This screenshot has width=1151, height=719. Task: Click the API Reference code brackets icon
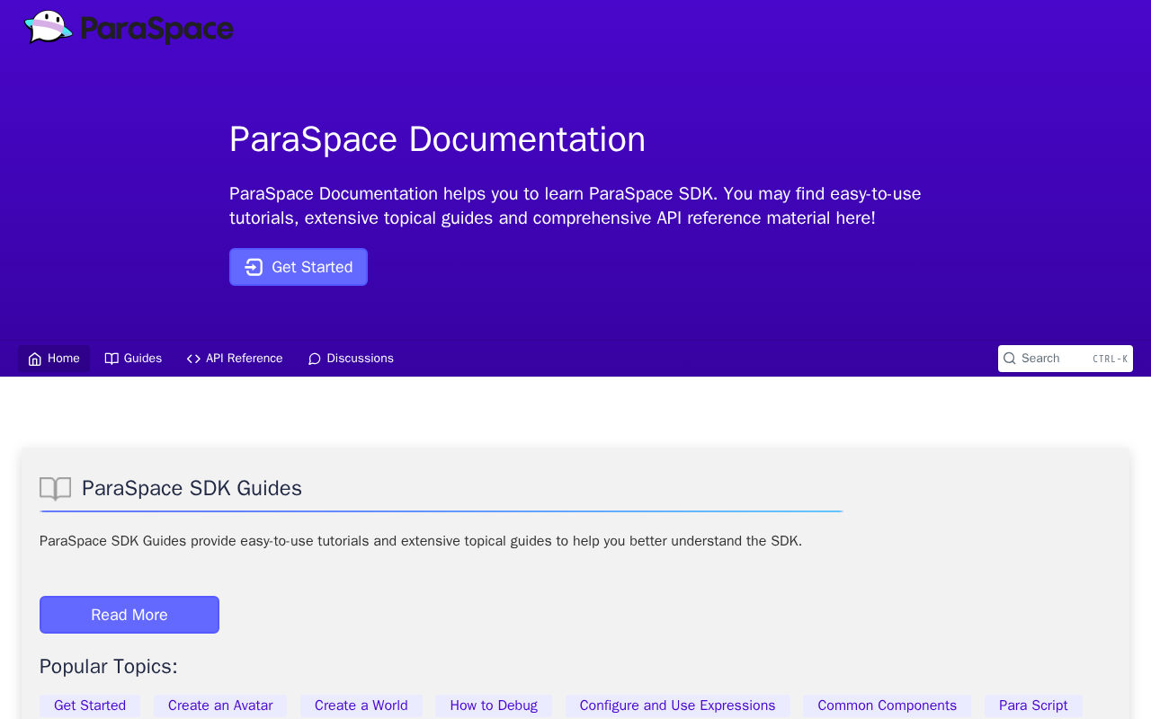pyautogui.click(x=193, y=359)
